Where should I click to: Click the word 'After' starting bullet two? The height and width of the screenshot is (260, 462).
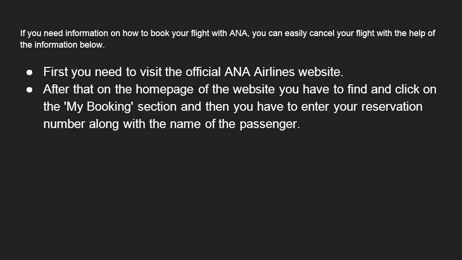pos(56,90)
